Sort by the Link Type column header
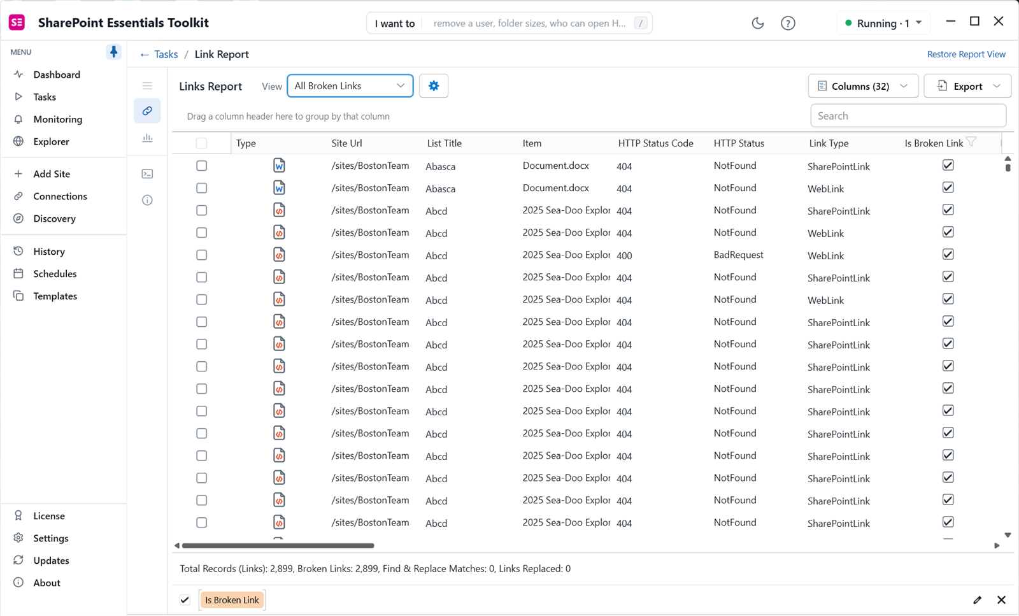Viewport: 1019px width, 616px height. point(829,143)
